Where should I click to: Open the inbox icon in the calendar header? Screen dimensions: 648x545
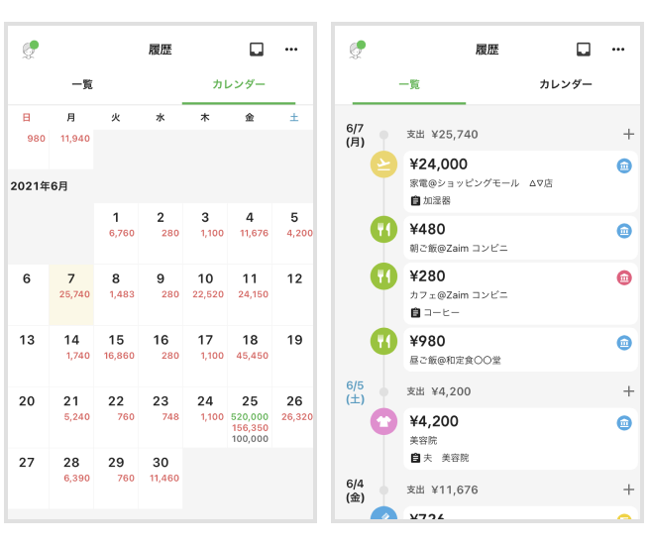(x=257, y=49)
